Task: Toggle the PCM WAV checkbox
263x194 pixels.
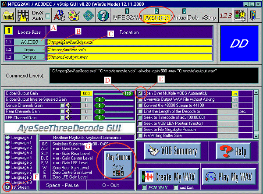Action: tap(144, 187)
